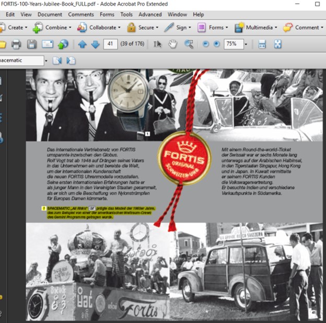Viewport: 326px width, 323px height.
Task: Open the View menu
Action: click(26, 15)
